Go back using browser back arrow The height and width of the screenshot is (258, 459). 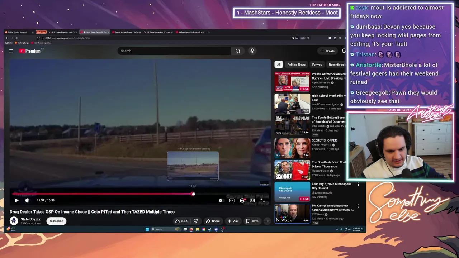[7, 38]
